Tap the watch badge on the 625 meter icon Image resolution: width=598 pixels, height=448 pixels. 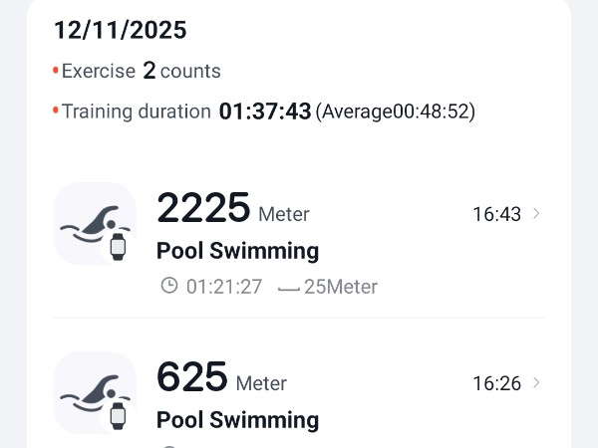(119, 415)
